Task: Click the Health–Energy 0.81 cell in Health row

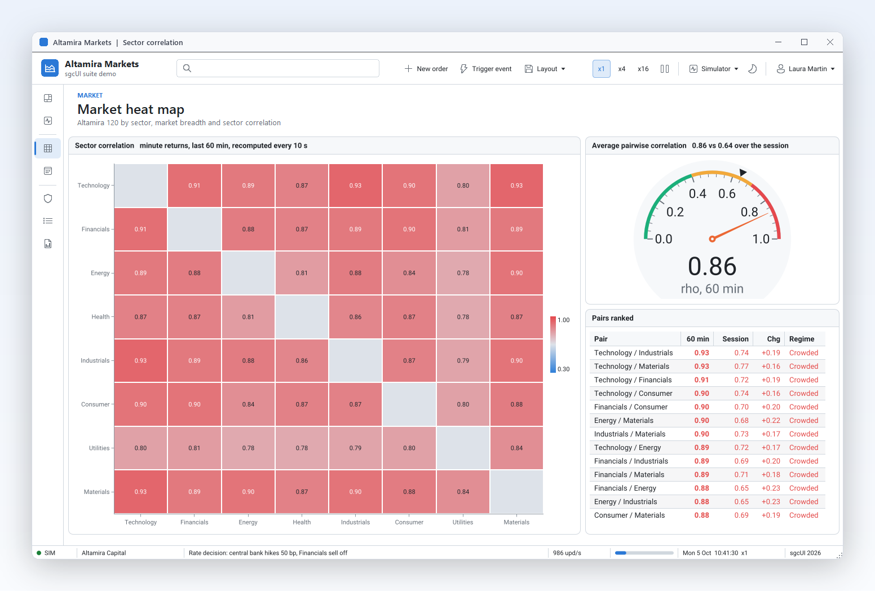Action: click(x=248, y=317)
